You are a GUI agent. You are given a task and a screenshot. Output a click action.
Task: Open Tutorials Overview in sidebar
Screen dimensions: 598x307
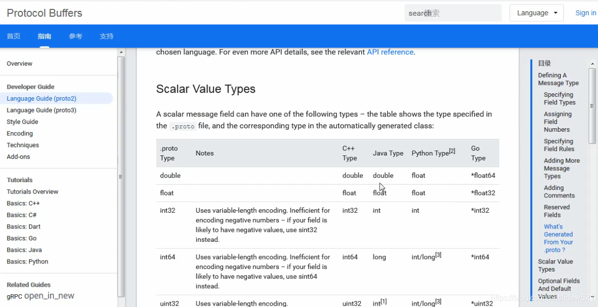[33, 192]
